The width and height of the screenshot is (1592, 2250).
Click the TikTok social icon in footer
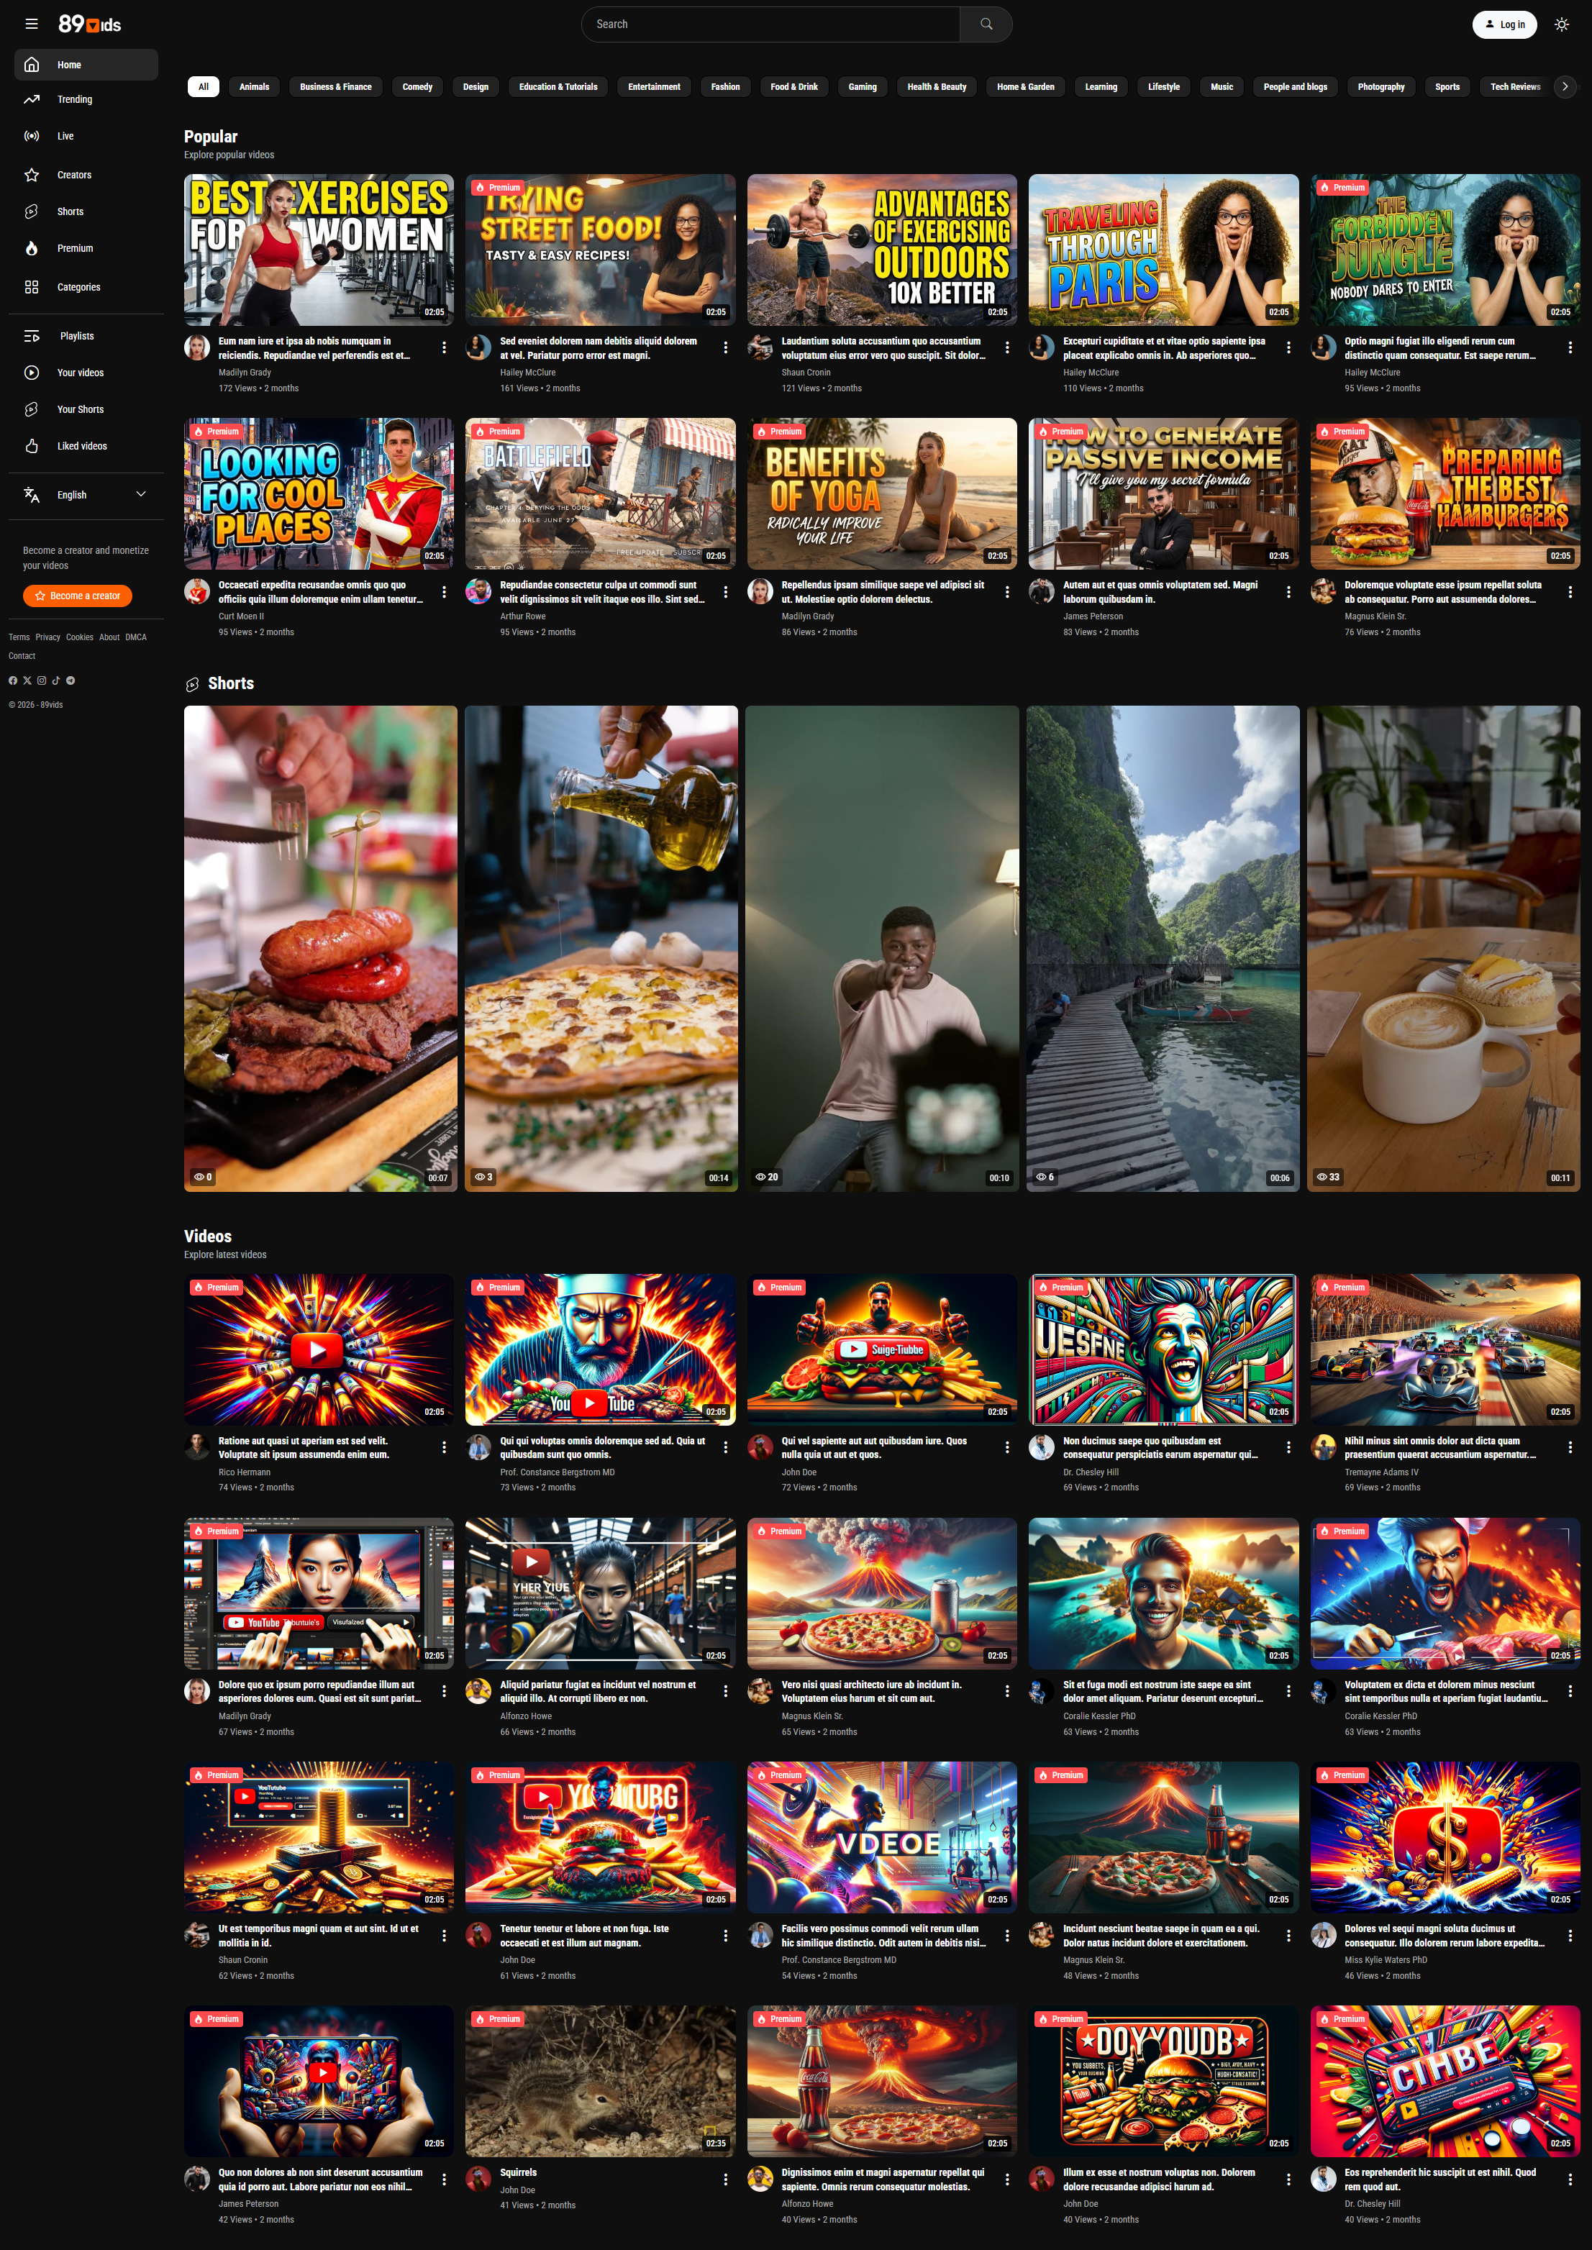pos(56,680)
